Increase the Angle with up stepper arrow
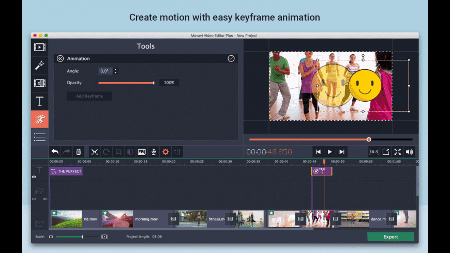Viewport: 450px width, 253px height. (x=115, y=69)
